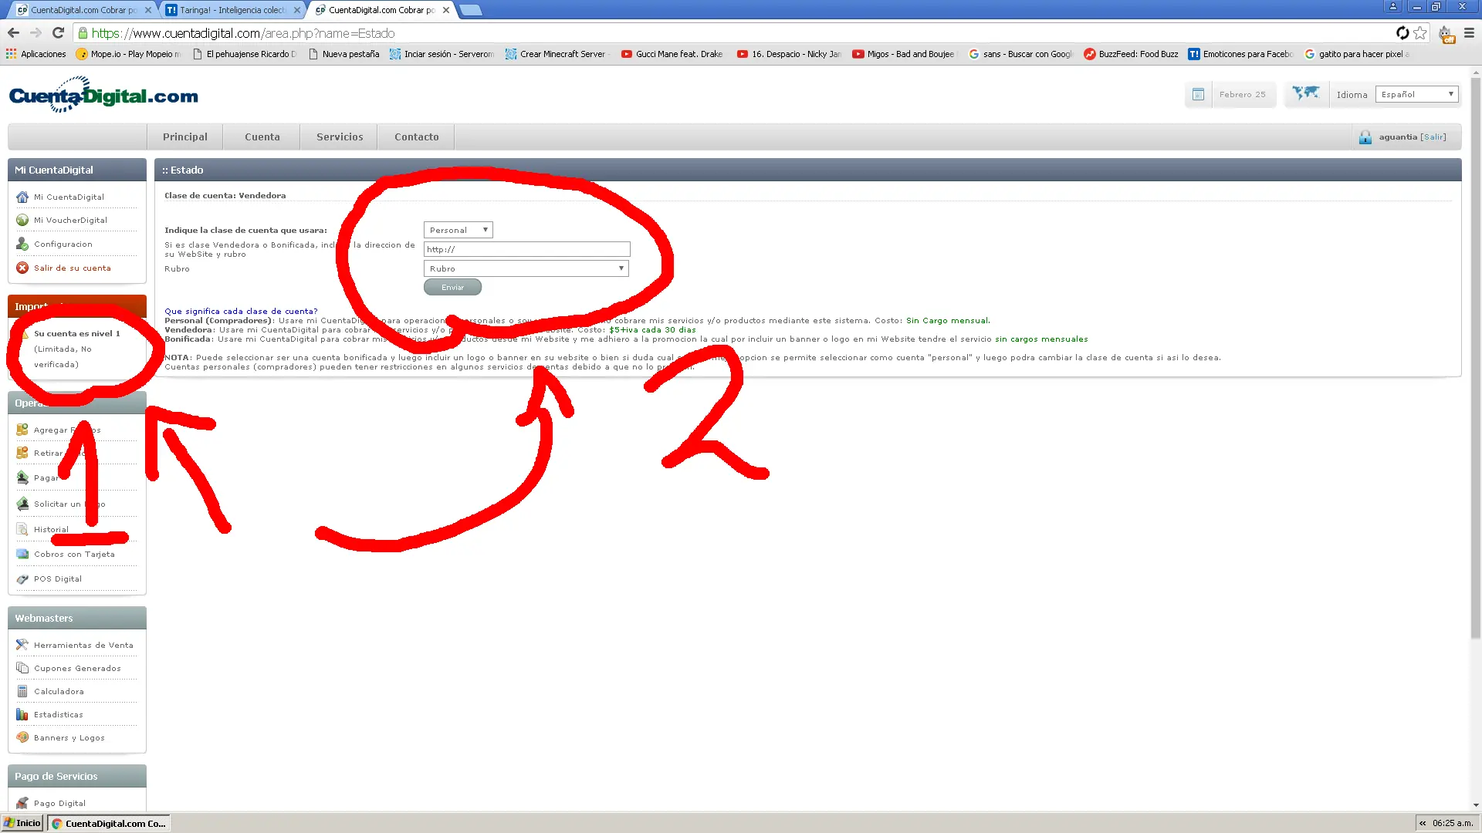This screenshot has width=1482, height=833.
Task: Open the account class dropdown showing Personal
Action: [x=458, y=230]
